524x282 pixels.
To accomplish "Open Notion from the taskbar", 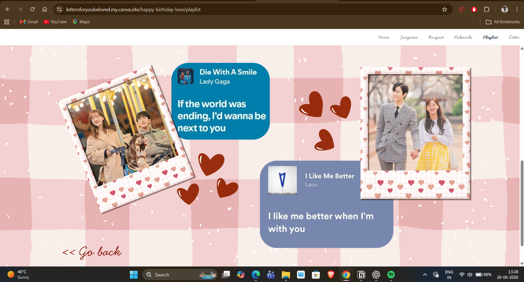I will click(x=361, y=275).
